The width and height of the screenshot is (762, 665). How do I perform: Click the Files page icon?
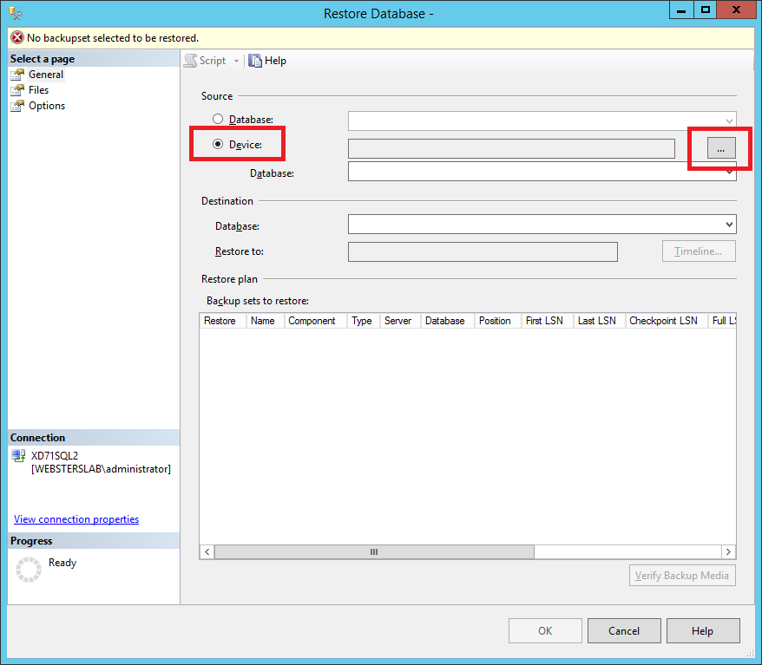[x=17, y=90]
